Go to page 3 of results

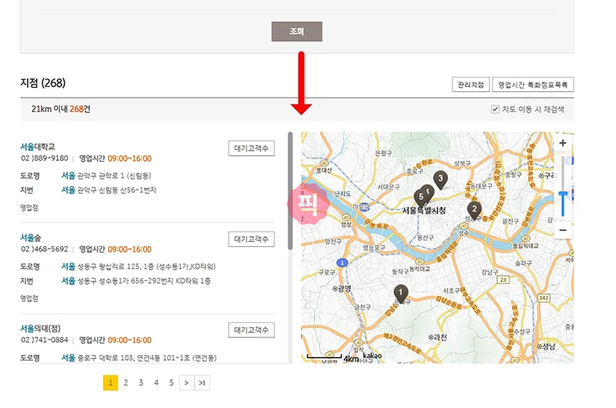point(141,383)
